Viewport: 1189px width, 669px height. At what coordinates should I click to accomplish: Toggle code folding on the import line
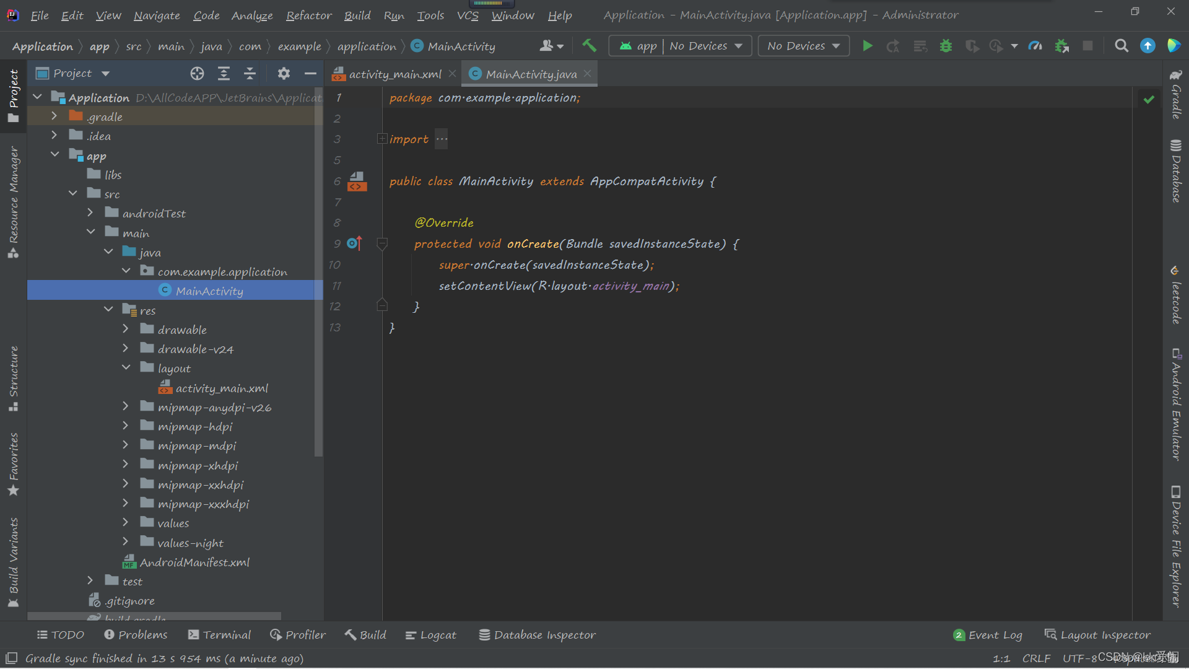[382, 139]
